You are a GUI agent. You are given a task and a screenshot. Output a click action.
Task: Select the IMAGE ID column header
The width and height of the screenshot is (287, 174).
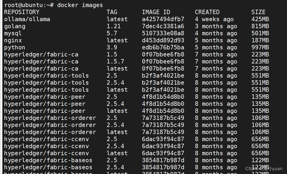tap(156, 12)
